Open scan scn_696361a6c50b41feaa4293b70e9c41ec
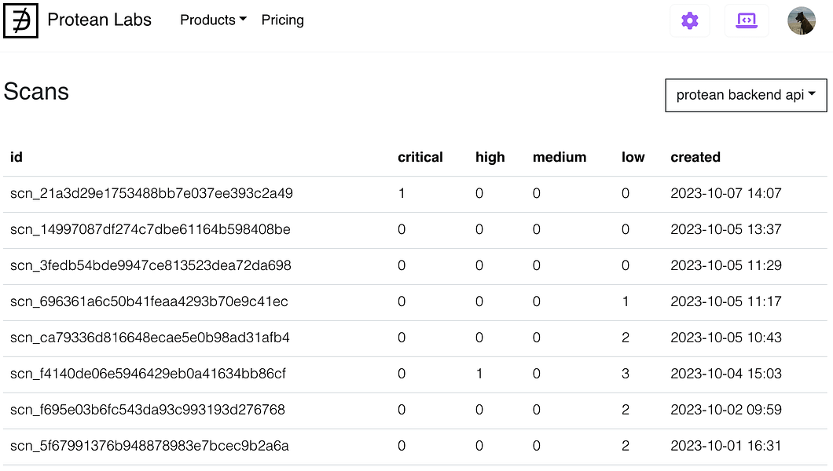Viewport: 833px width, 471px height. tap(149, 301)
